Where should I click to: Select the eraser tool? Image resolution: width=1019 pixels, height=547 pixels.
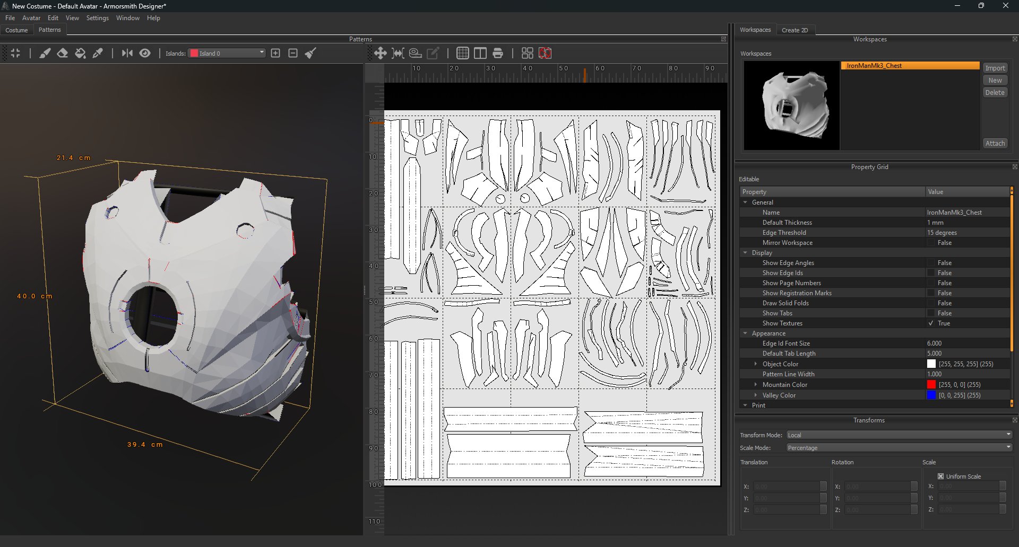click(x=63, y=53)
